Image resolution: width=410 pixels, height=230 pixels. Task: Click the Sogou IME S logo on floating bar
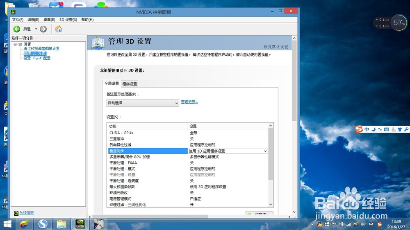359,129
